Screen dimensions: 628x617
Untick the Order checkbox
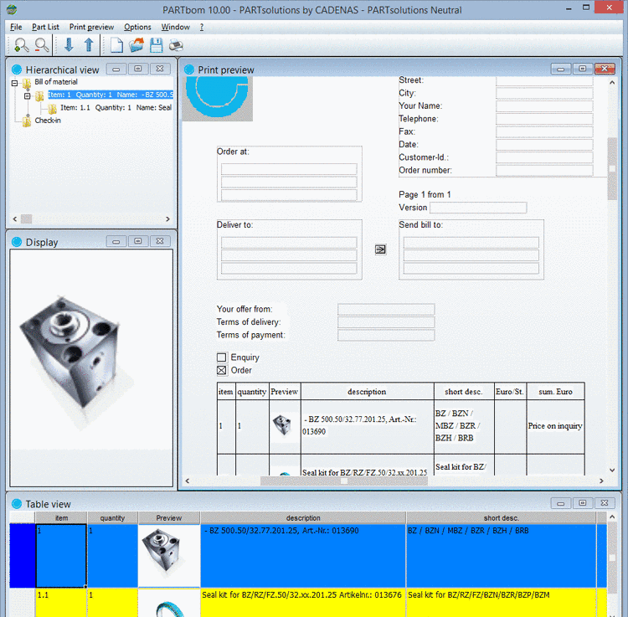tap(222, 370)
